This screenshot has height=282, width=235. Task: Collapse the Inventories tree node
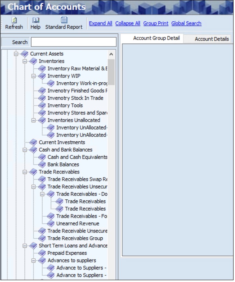[25, 61]
